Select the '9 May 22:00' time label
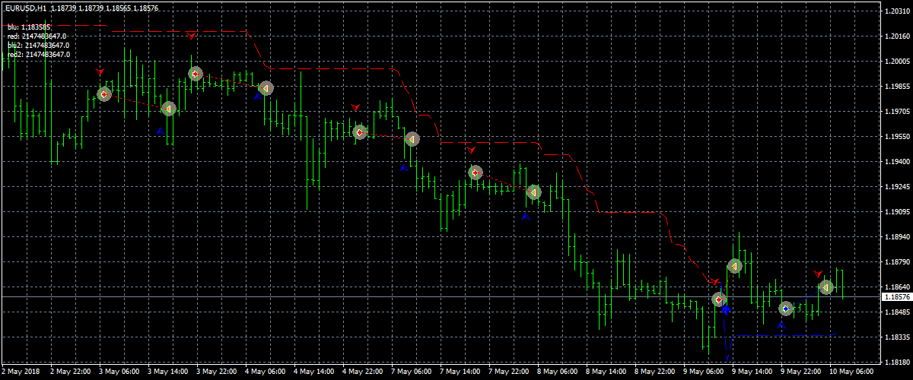 (x=800, y=373)
